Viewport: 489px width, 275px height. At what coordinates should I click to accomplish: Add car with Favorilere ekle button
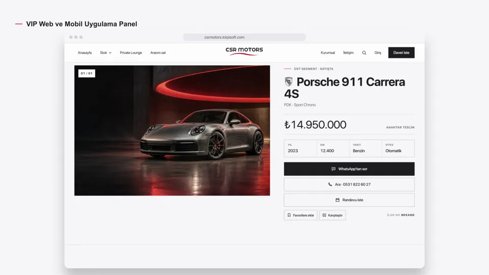[301, 215]
